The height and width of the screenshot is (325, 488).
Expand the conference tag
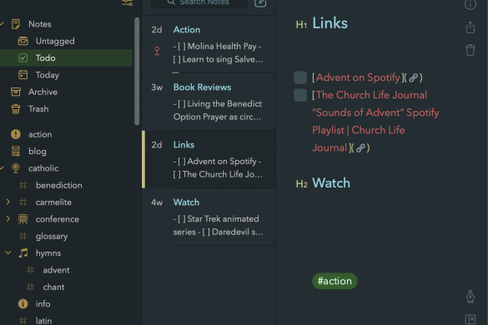tap(8, 219)
